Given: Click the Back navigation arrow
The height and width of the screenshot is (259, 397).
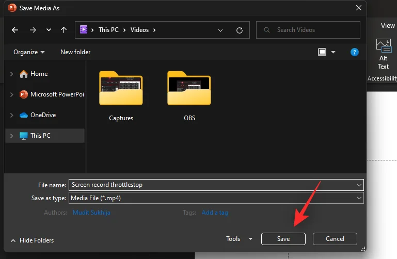Looking at the screenshot, I should 15,30.
